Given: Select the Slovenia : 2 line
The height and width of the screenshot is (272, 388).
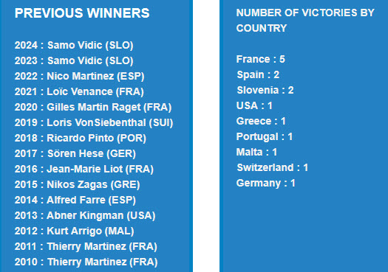Looking at the screenshot, I should click(265, 91).
